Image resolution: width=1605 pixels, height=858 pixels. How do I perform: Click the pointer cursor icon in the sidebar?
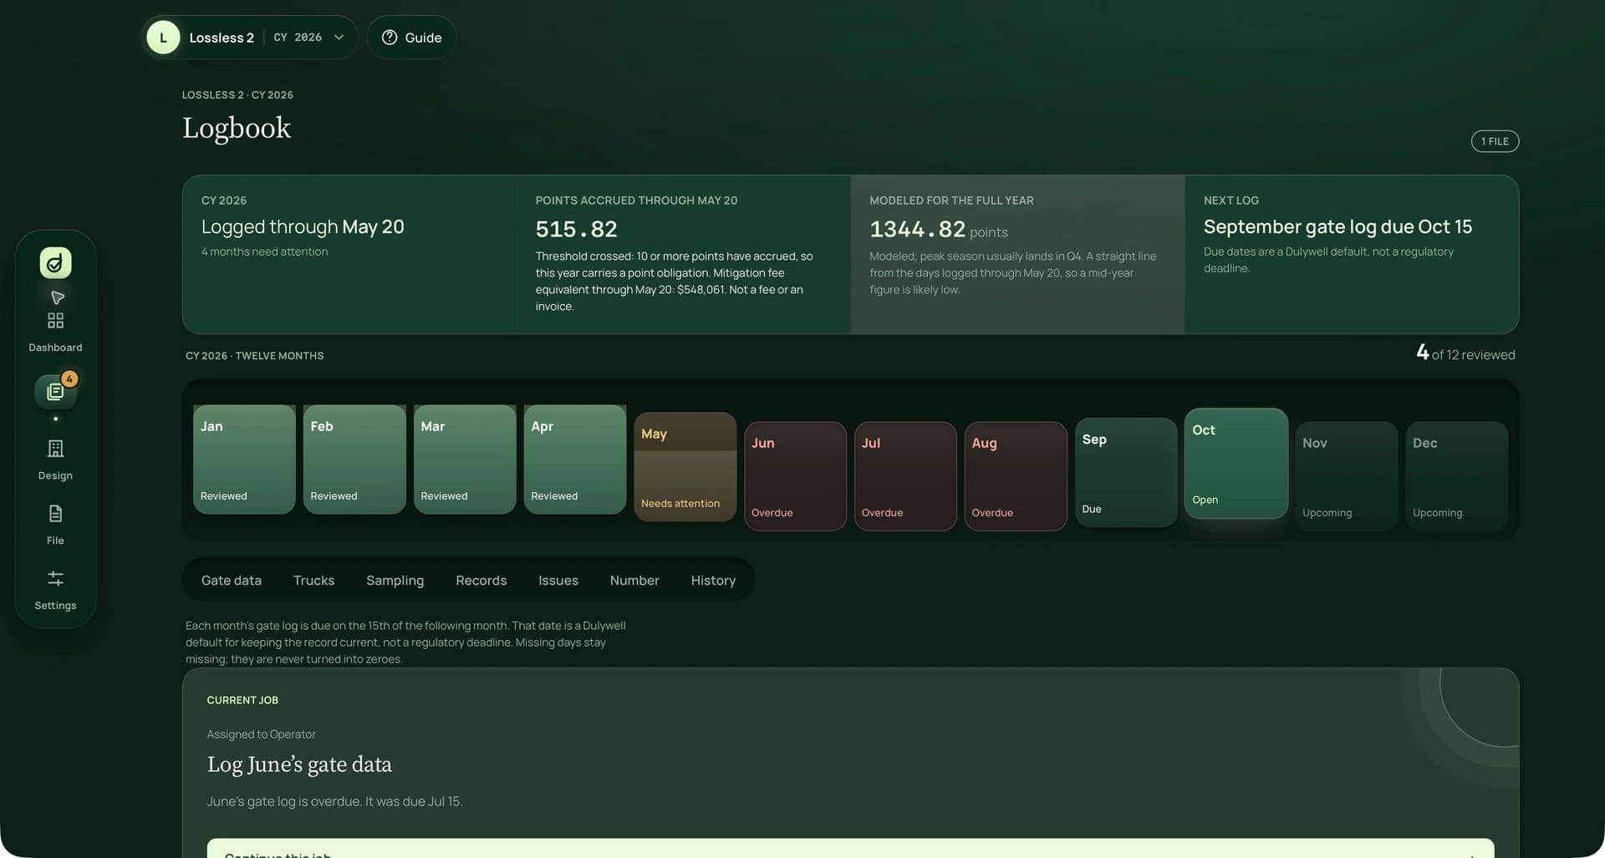click(x=58, y=298)
